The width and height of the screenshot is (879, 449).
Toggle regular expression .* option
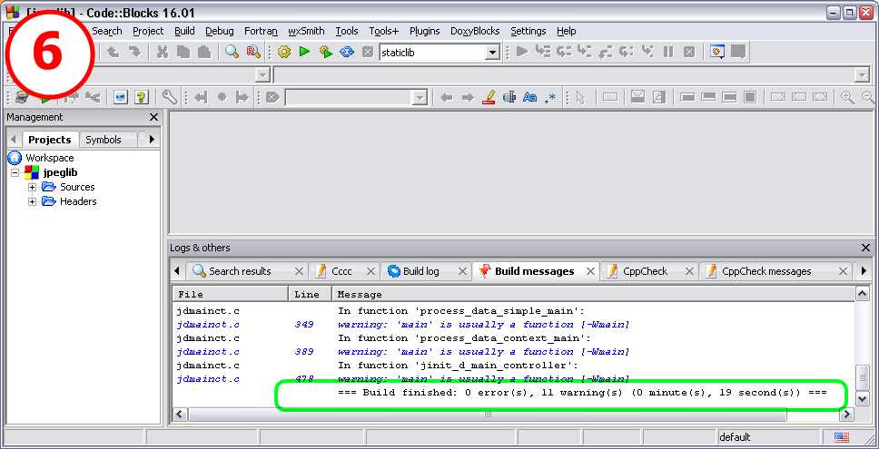[550, 97]
